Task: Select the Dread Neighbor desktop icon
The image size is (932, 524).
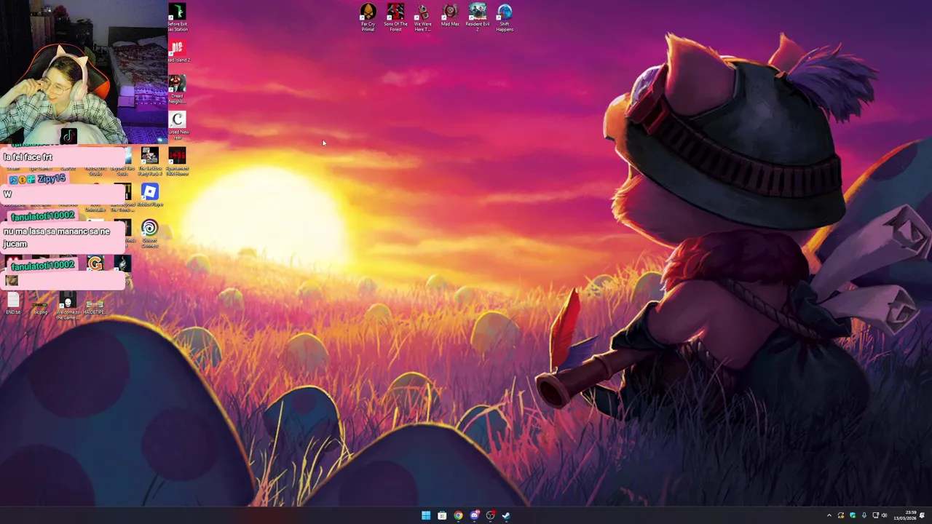Action: [x=177, y=89]
